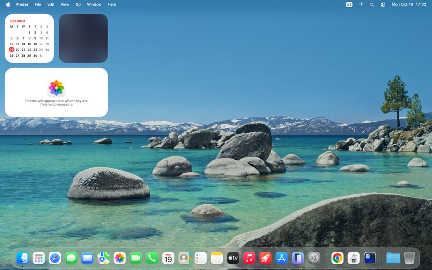The width and height of the screenshot is (432, 270).
Task: Open Music from the Dock
Action: (x=249, y=258)
